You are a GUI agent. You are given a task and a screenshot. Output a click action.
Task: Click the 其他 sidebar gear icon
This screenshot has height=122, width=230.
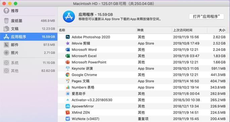click(x=6, y=71)
